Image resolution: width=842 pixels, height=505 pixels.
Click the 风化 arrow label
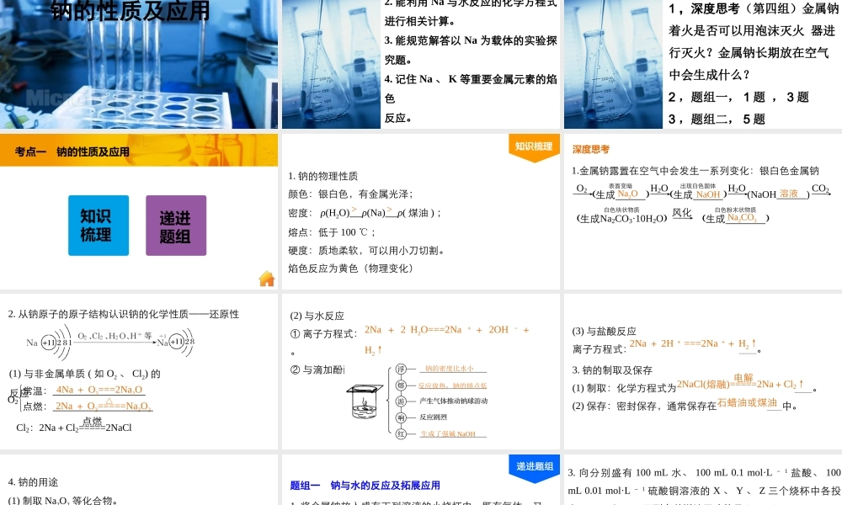(x=682, y=212)
